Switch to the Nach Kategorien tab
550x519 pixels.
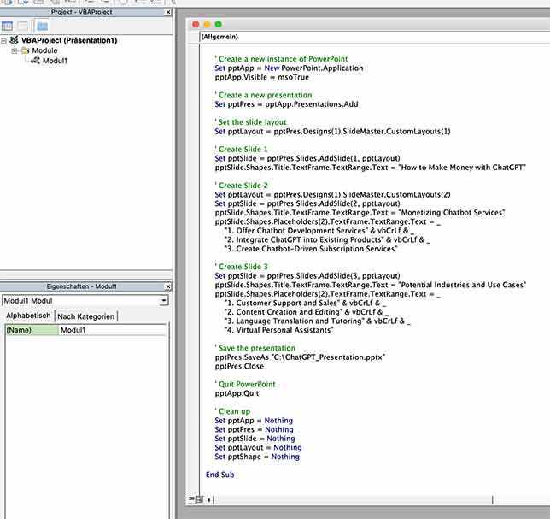86,316
